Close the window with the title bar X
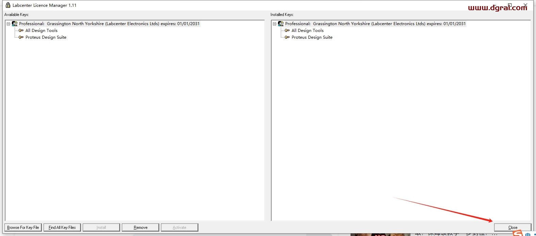 pos(525,5)
